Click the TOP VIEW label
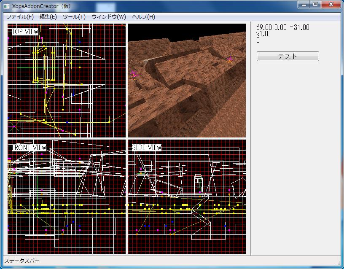Screen dimensions: 344x269 click(x=25, y=32)
